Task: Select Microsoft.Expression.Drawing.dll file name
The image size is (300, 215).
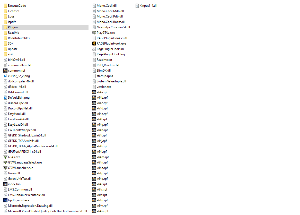Action: click(x=30, y=206)
